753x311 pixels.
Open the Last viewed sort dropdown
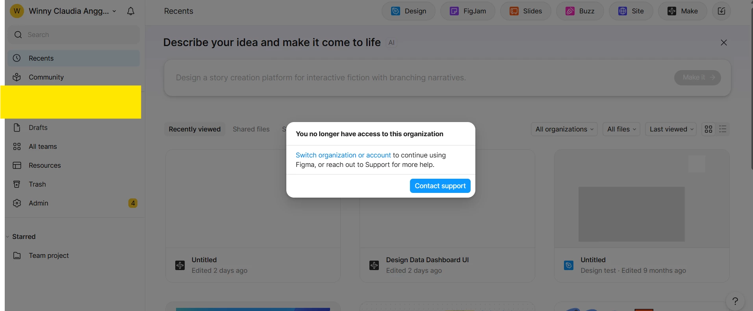click(x=671, y=129)
